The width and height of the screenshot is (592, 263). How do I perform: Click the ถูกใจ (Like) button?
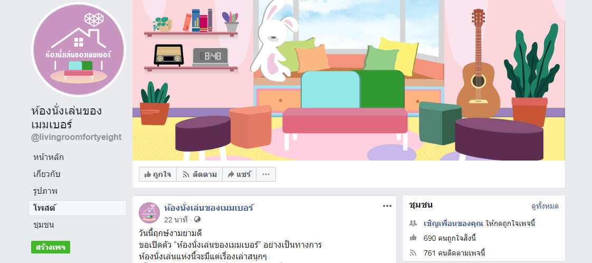[157, 175]
